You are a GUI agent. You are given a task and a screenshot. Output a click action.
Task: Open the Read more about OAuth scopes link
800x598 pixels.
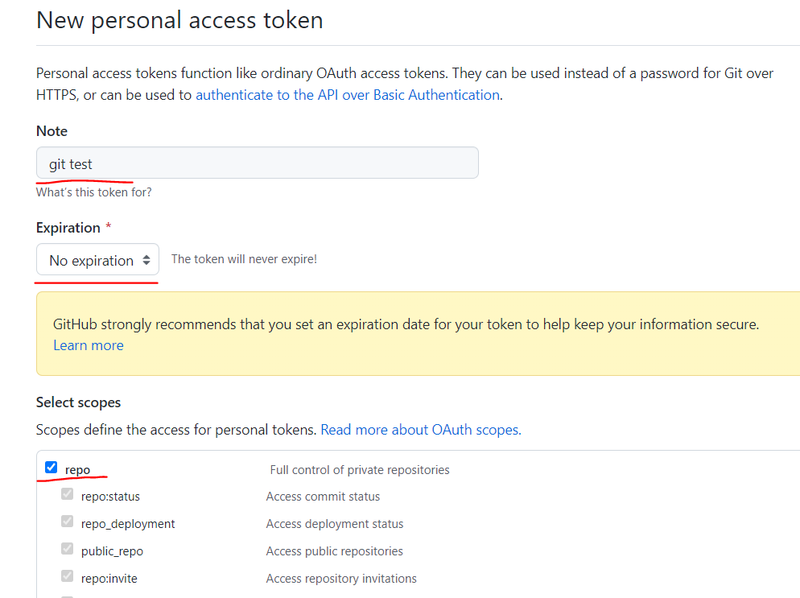(x=421, y=430)
